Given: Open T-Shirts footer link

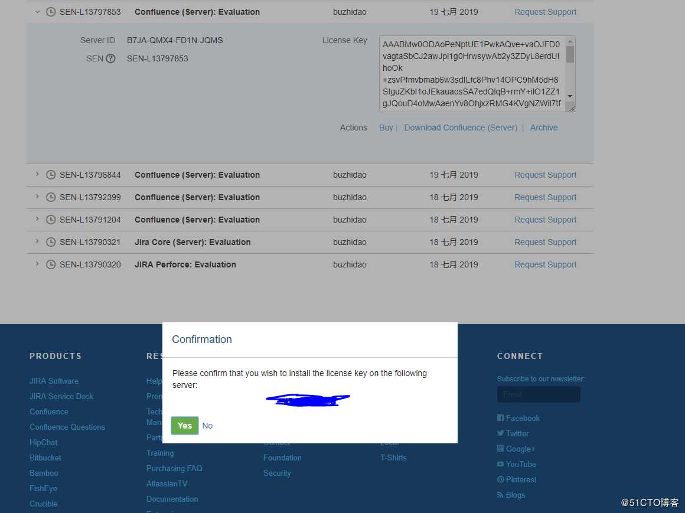Looking at the screenshot, I should [x=393, y=458].
